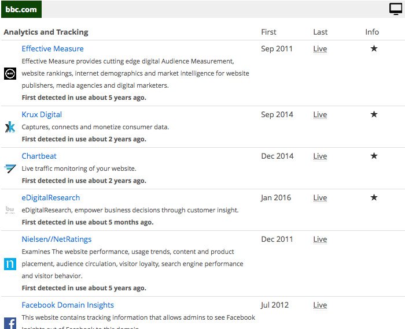Click the Jan 2016 date cell
The height and width of the screenshot is (329, 405).
276,197
